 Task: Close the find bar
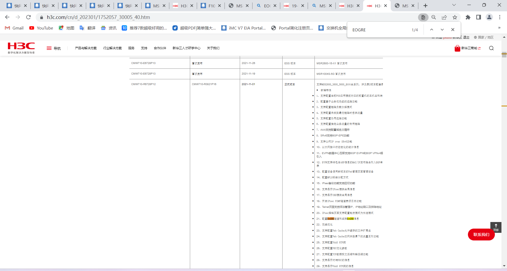[x=453, y=30]
